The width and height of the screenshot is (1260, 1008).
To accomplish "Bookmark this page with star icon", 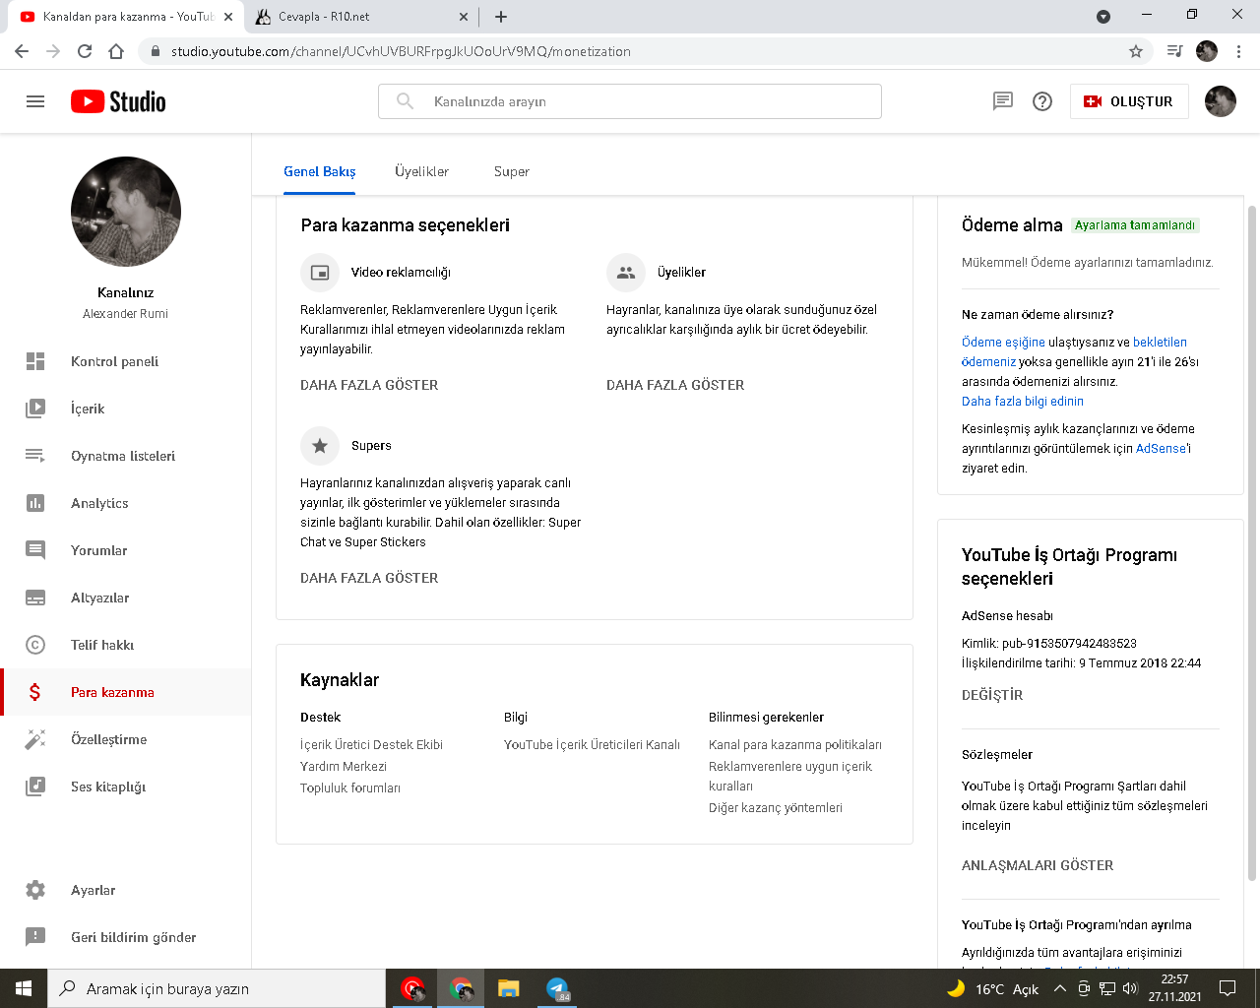I will point(1136,51).
